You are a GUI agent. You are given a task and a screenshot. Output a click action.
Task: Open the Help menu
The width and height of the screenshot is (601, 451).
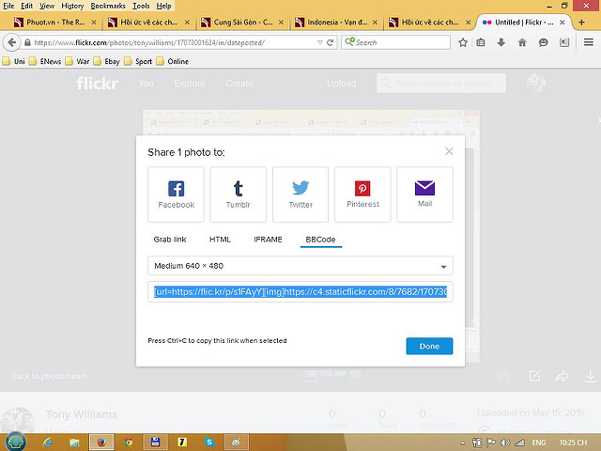[x=163, y=6]
